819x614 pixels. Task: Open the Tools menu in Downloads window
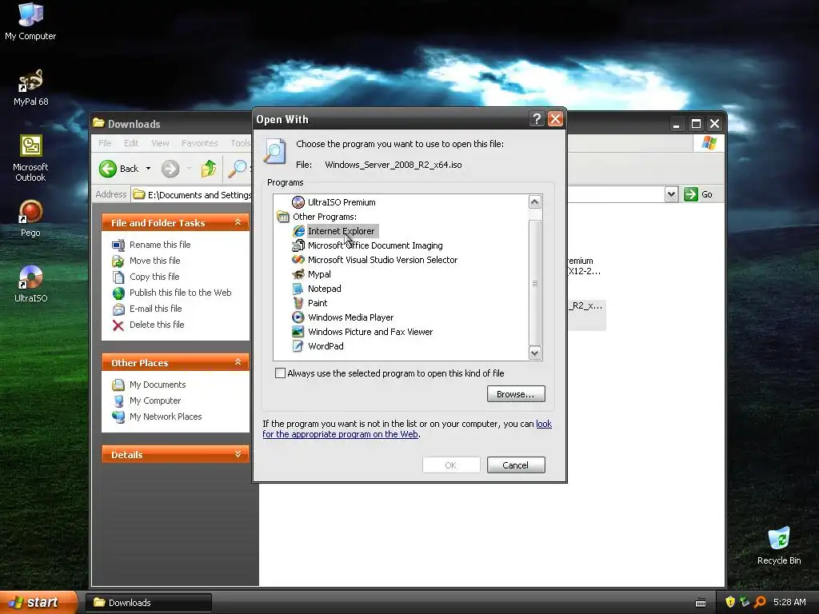[x=240, y=143]
